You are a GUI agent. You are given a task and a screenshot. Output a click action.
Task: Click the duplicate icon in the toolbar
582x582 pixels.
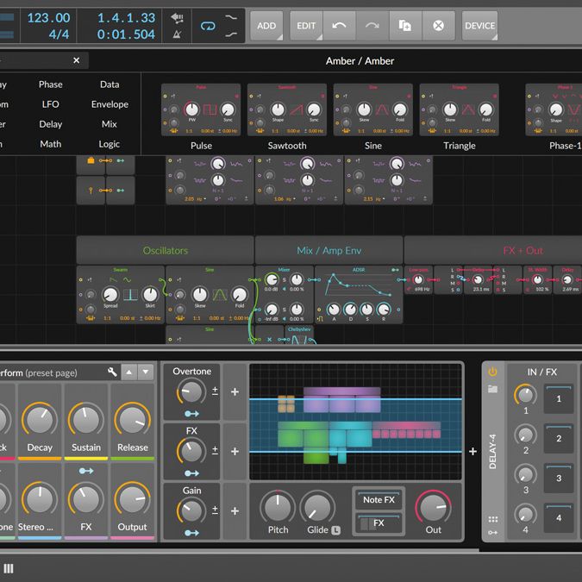point(405,26)
